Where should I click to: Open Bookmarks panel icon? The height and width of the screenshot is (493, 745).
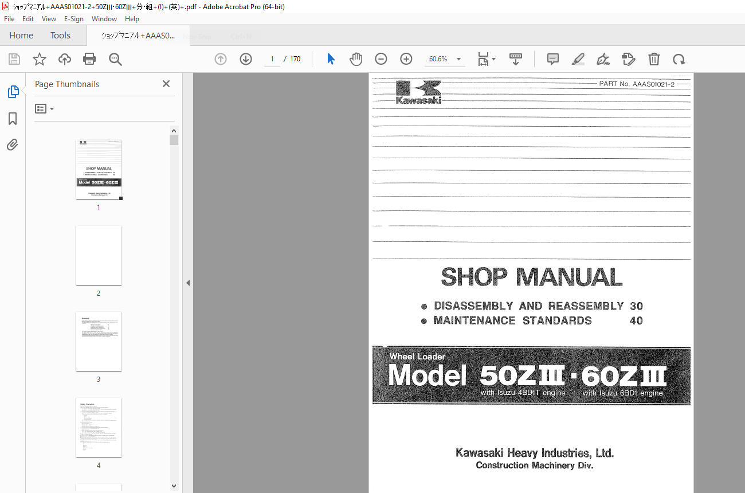tap(13, 119)
